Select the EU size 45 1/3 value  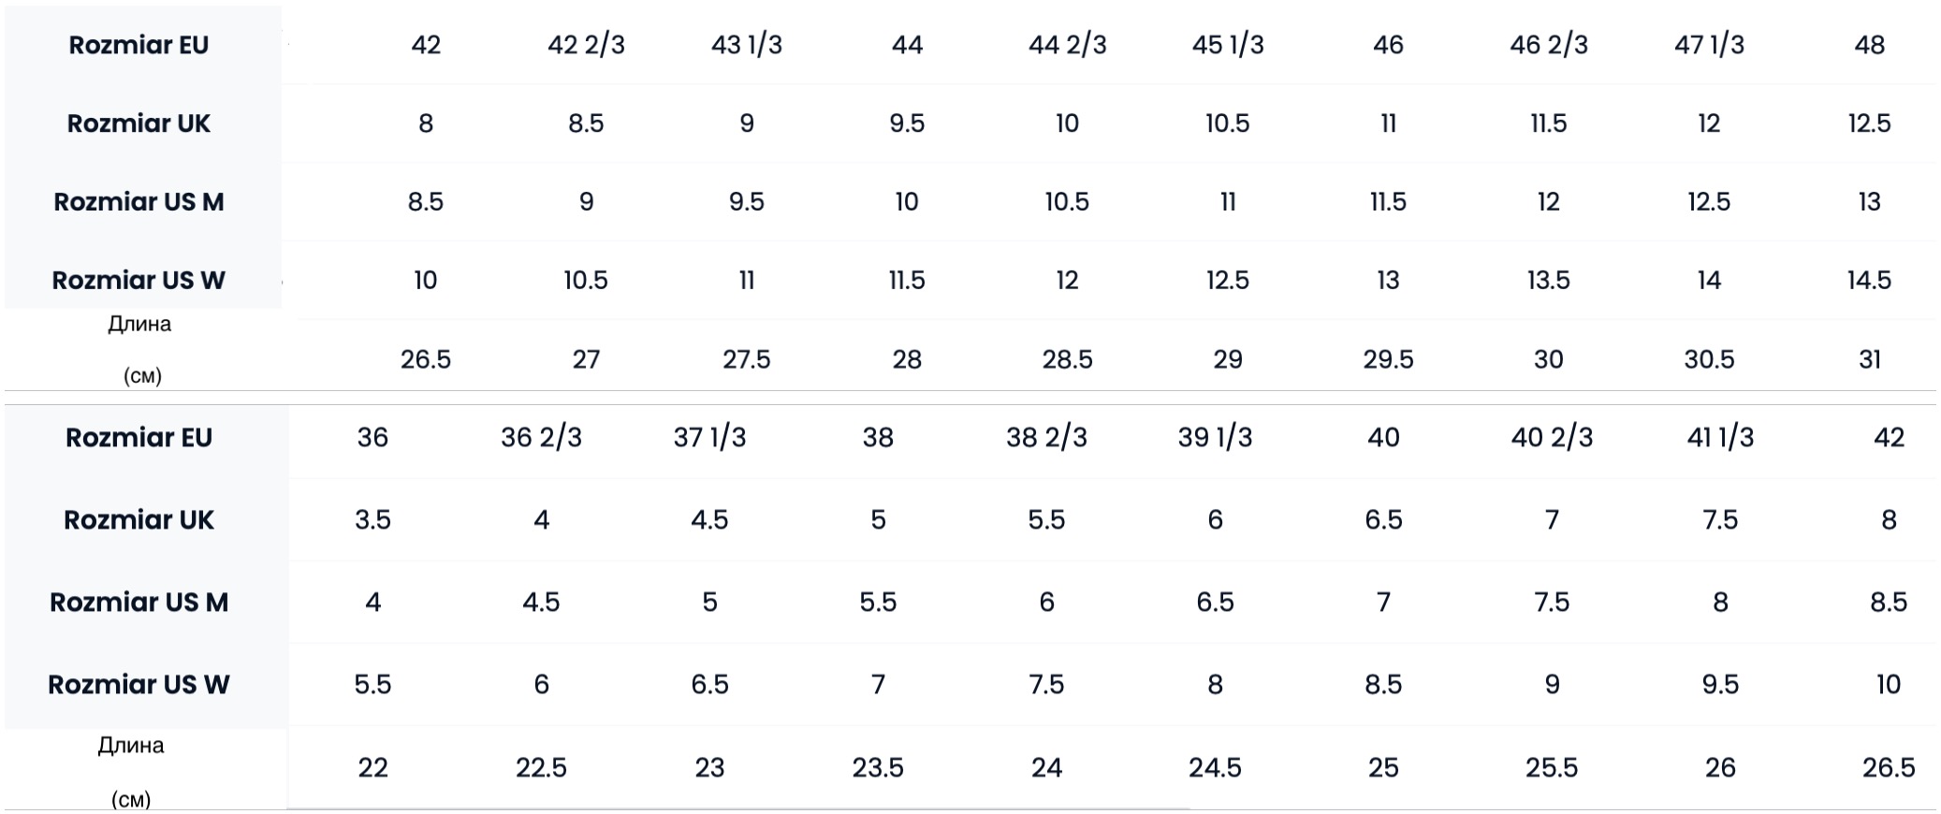click(1227, 45)
